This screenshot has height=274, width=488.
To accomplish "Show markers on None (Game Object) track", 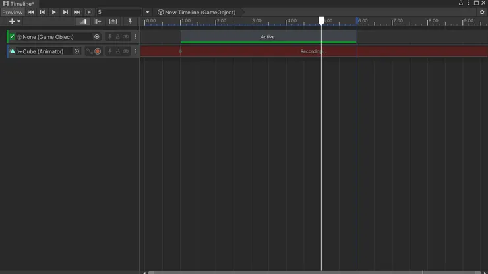I will tap(109, 37).
